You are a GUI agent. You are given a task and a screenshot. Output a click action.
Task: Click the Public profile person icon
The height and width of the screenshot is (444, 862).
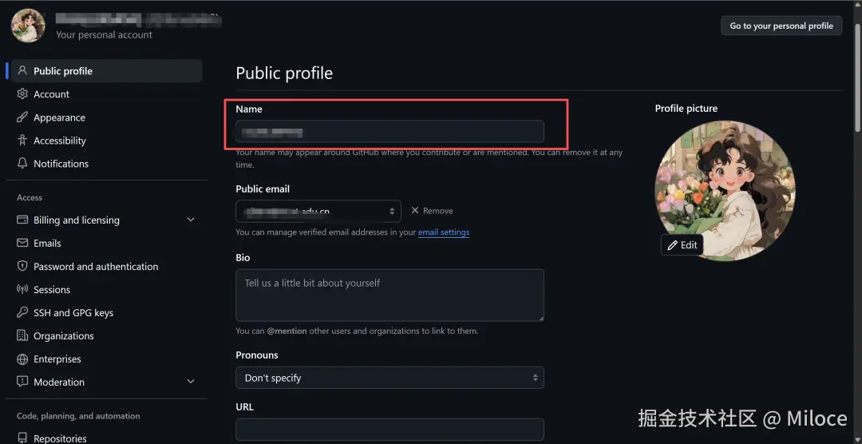pyautogui.click(x=22, y=71)
